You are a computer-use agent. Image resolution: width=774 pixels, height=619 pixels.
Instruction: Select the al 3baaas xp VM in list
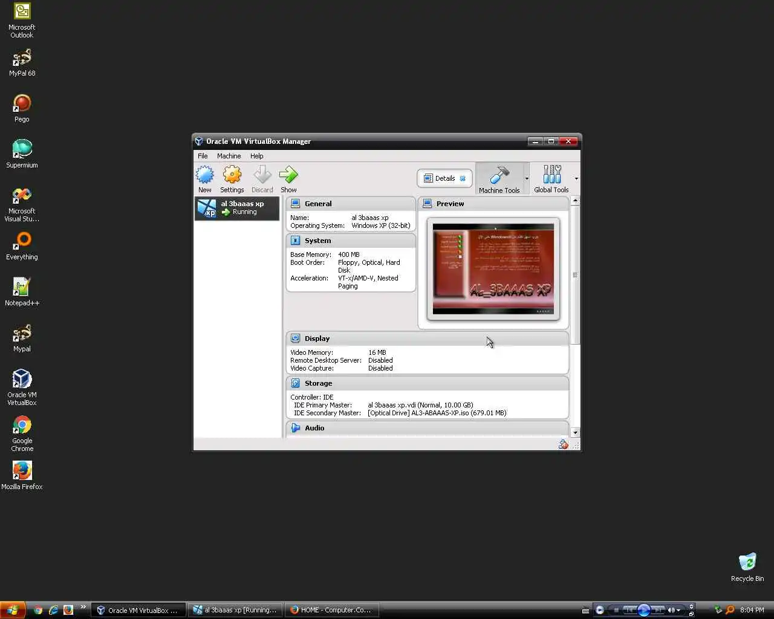click(237, 208)
